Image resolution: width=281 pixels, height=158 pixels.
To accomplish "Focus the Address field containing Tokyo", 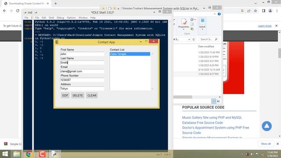I will pyautogui.click(x=82, y=89).
